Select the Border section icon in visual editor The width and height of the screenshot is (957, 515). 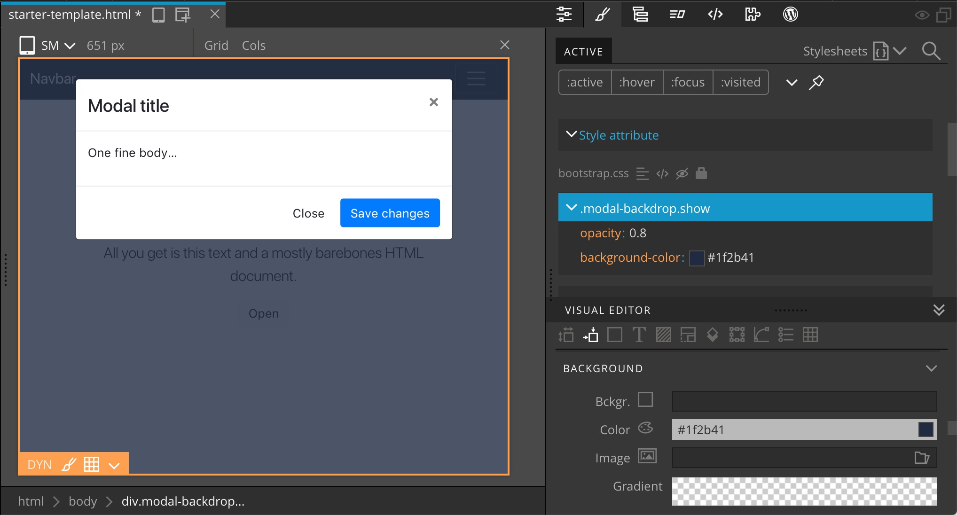click(x=688, y=335)
